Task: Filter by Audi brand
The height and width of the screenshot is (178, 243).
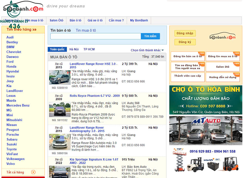Action: tap(10, 37)
